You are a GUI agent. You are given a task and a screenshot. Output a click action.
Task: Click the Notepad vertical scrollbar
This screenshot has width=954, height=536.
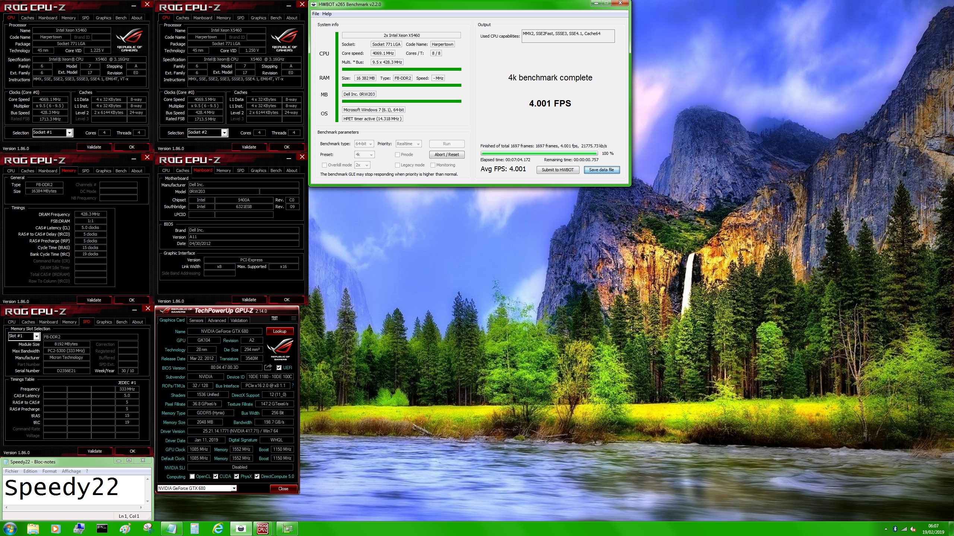point(148,489)
